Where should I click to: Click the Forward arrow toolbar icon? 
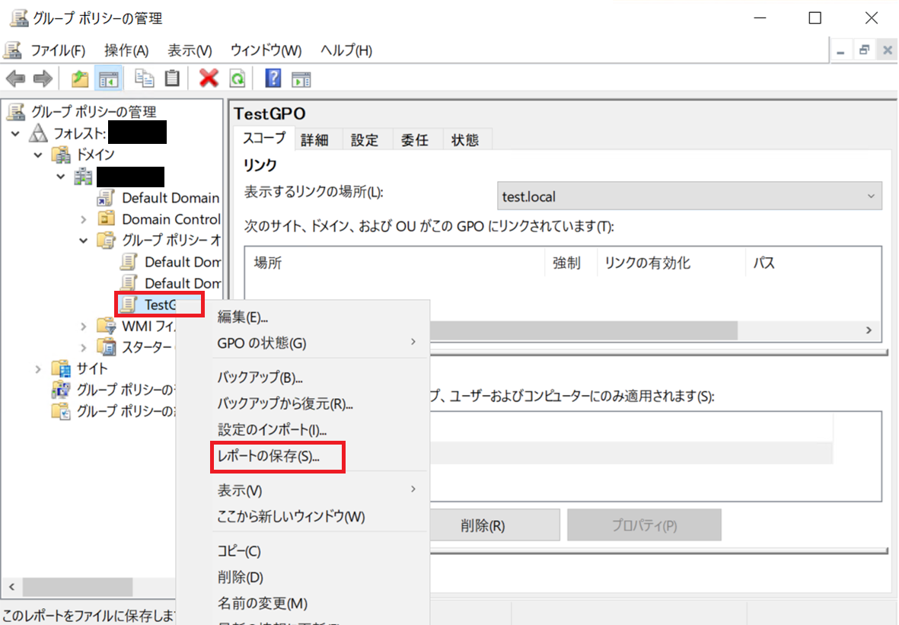coord(43,78)
